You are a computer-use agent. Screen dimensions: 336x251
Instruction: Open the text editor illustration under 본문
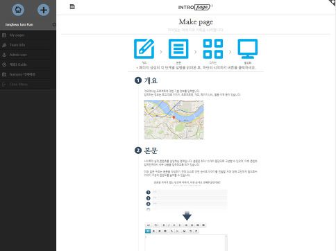click(186, 236)
